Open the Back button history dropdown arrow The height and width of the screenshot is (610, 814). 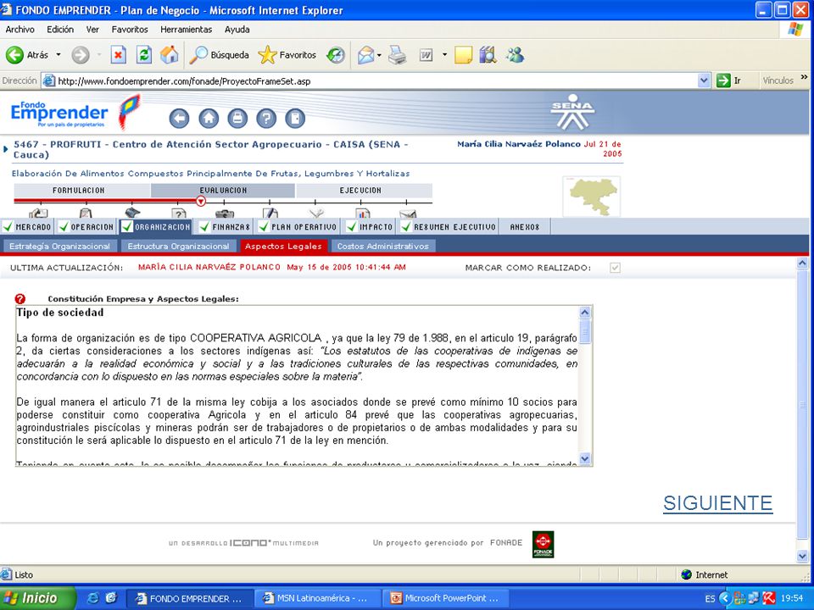59,54
